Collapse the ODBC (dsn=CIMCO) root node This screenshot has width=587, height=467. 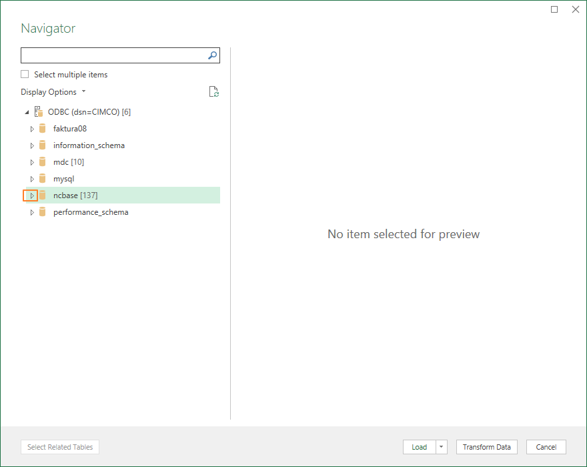point(27,112)
